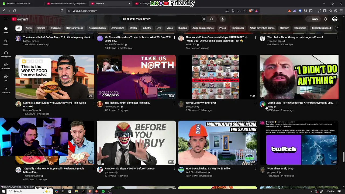Viewport: 345px width, 194px height.
Task: Open Subscriptions in the sidebar
Action: pyautogui.click(x=6, y=54)
